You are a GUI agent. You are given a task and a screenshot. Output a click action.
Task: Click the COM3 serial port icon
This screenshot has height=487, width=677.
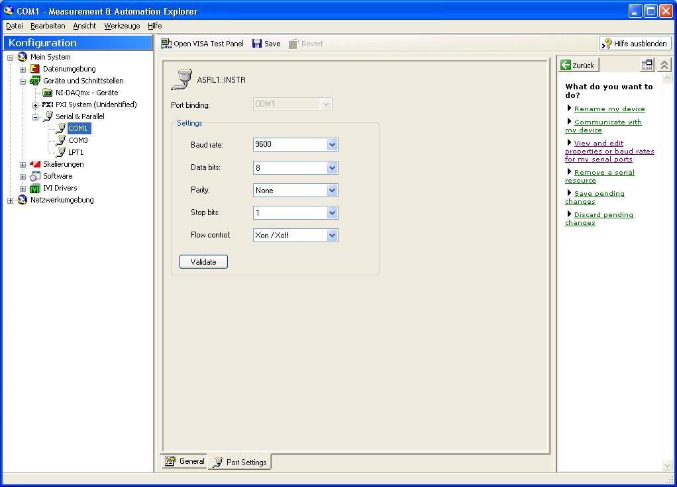coord(61,140)
